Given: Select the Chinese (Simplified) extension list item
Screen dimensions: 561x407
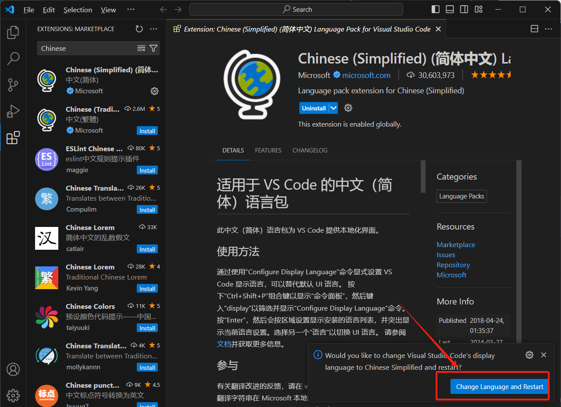Looking at the screenshot, I should click(x=96, y=81).
